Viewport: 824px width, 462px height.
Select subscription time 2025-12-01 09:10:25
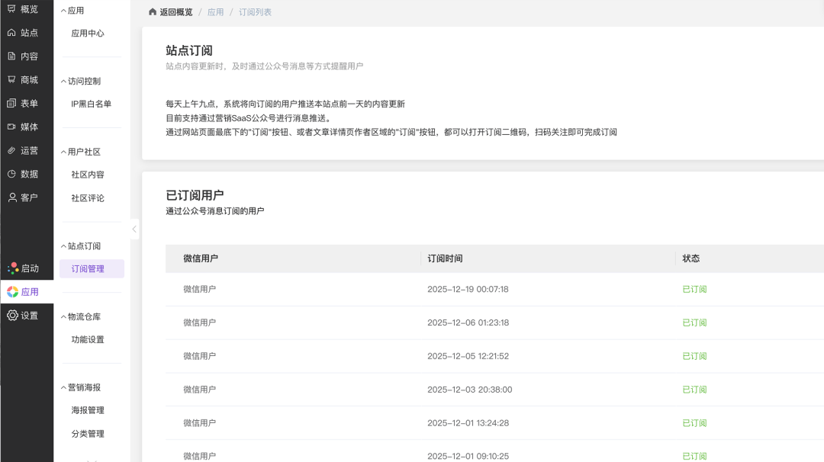point(468,456)
